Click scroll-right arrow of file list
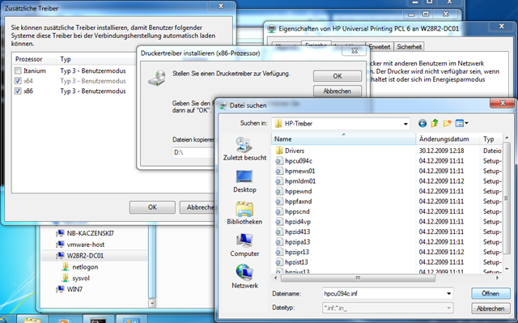 tap(497, 278)
